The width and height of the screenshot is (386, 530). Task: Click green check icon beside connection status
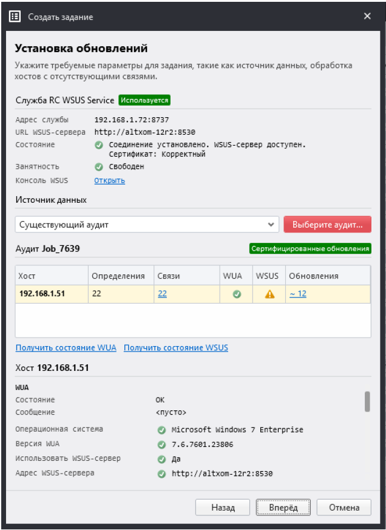[x=99, y=145]
